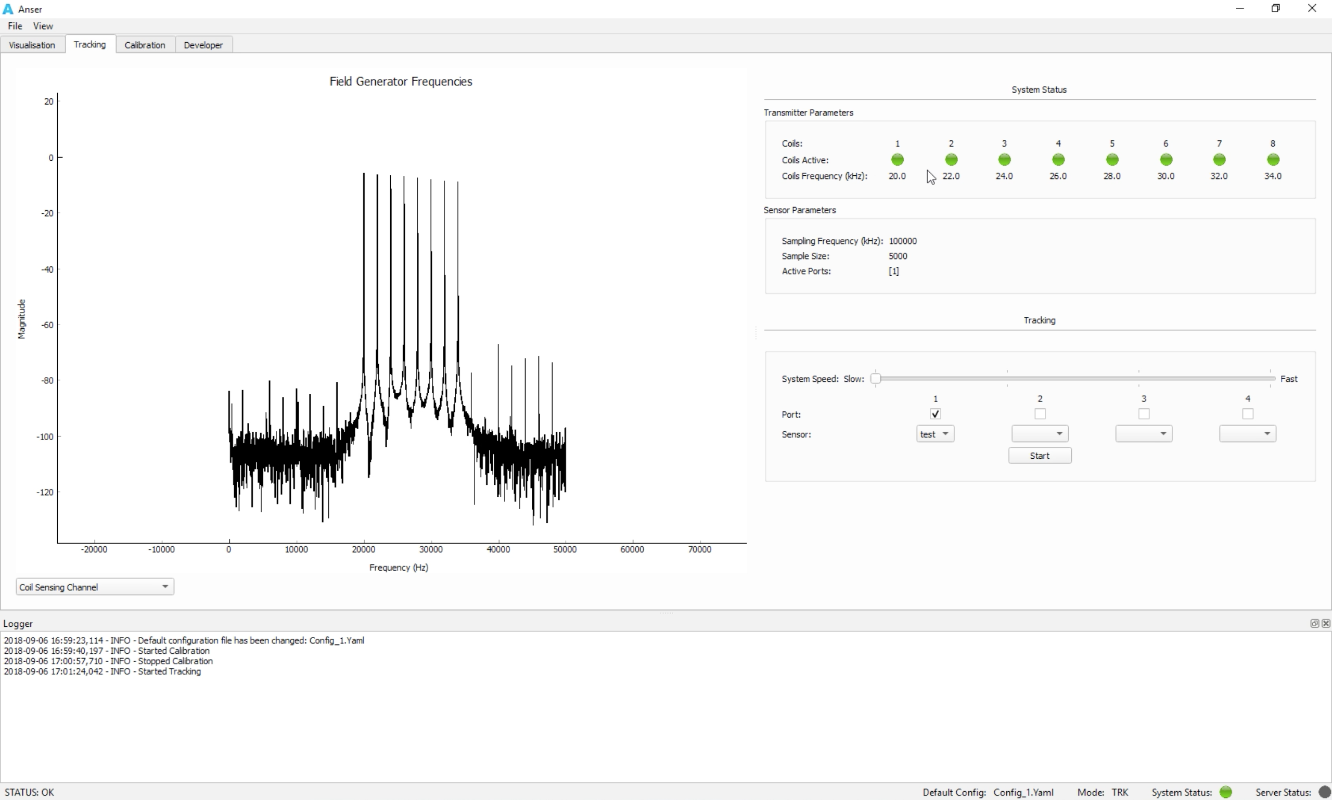Enable the Port 4 checkbox
This screenshot has height=800, width=1332.
1247,414
